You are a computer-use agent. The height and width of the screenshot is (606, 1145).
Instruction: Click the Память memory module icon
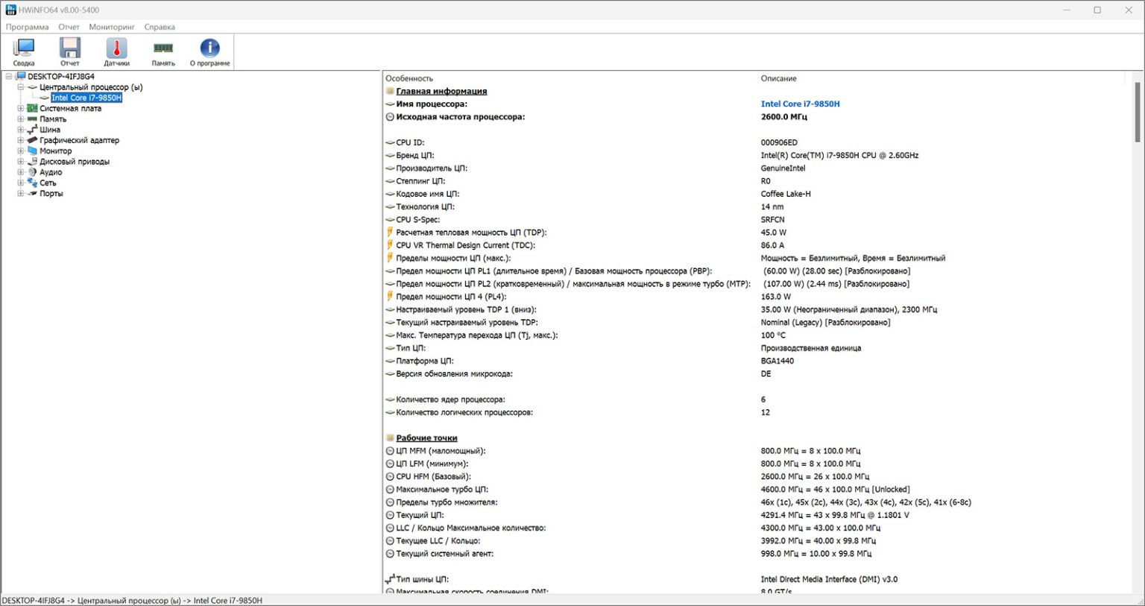(163, 49)
